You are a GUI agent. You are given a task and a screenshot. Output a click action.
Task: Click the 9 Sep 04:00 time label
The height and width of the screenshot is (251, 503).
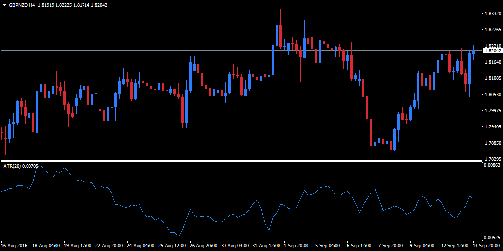point(422,246)
